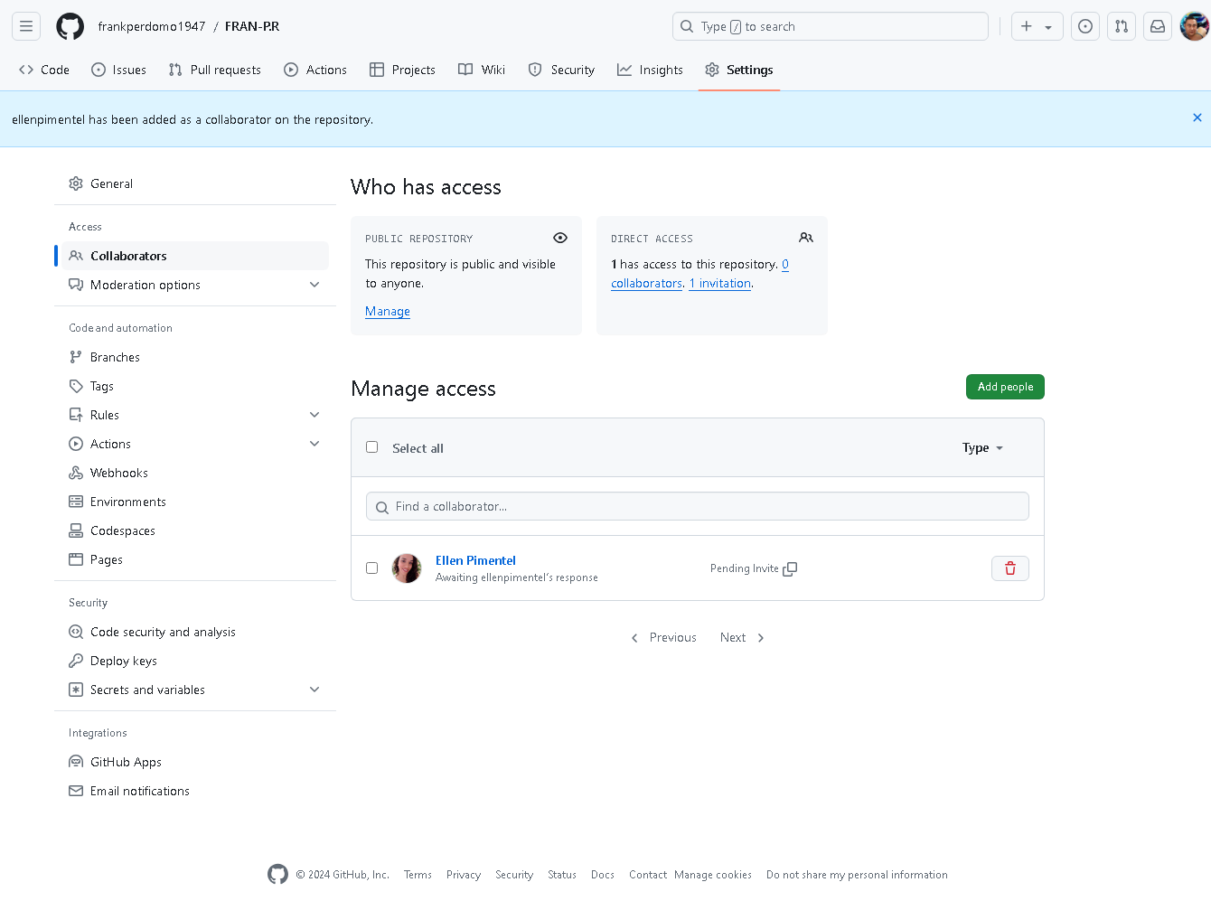Click the Add people button
This screenshot has height=901, width=1211.
(x=1005, y=387)
